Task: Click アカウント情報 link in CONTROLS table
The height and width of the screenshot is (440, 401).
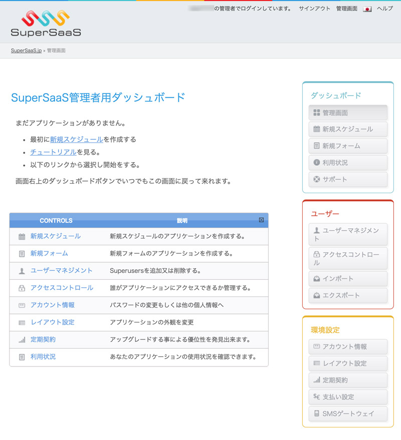Action: point(53,305)
